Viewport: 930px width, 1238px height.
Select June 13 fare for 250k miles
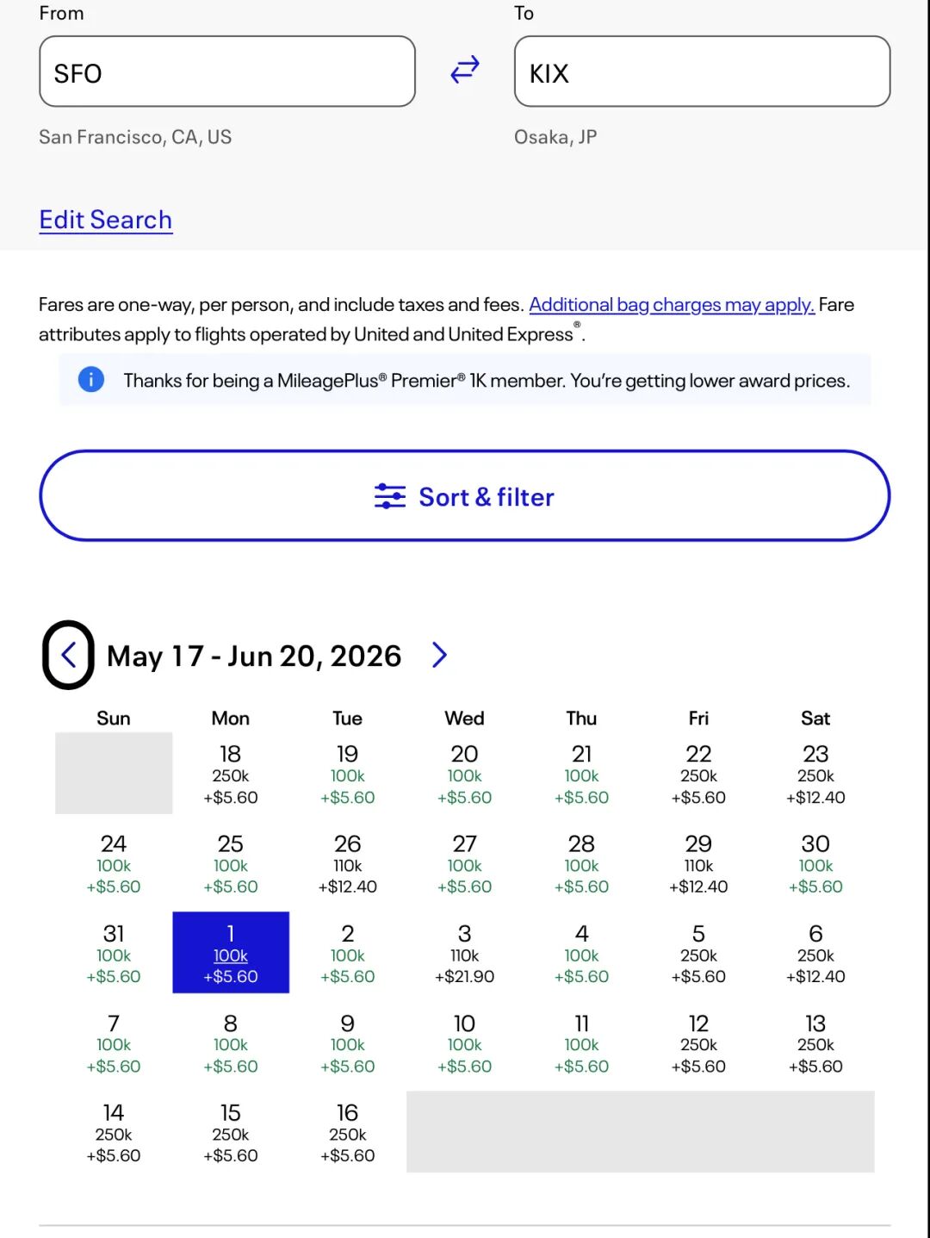815,1043
